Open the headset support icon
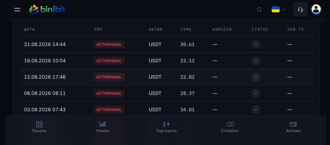This screenshot has width=330, height=145. click(x=300, y=10)
